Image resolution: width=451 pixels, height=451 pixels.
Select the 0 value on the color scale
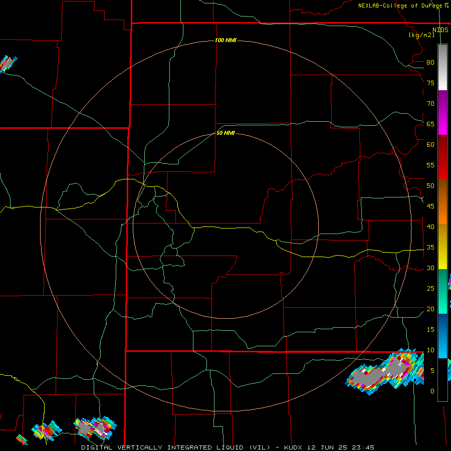tap(432, 391)
